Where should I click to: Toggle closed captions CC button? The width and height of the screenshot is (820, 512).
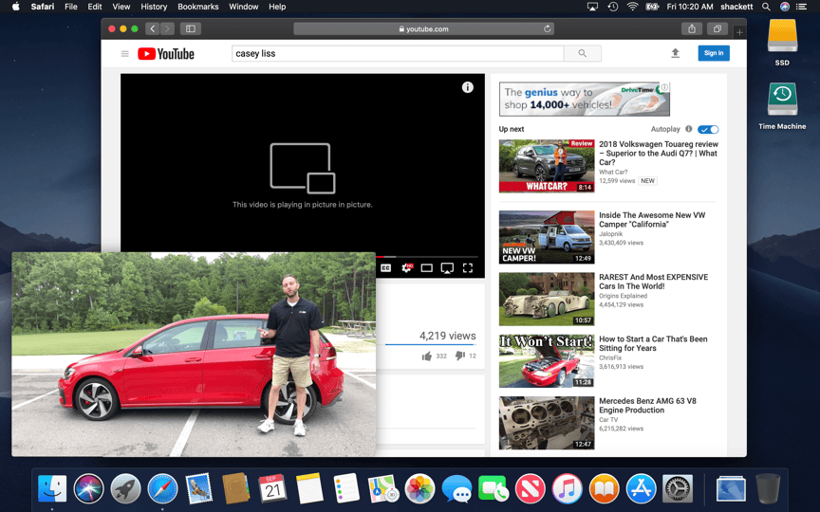tap(385, 268)
